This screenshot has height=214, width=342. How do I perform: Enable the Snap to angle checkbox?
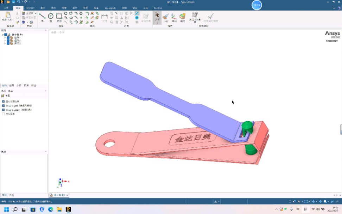(x=3, y=109)
